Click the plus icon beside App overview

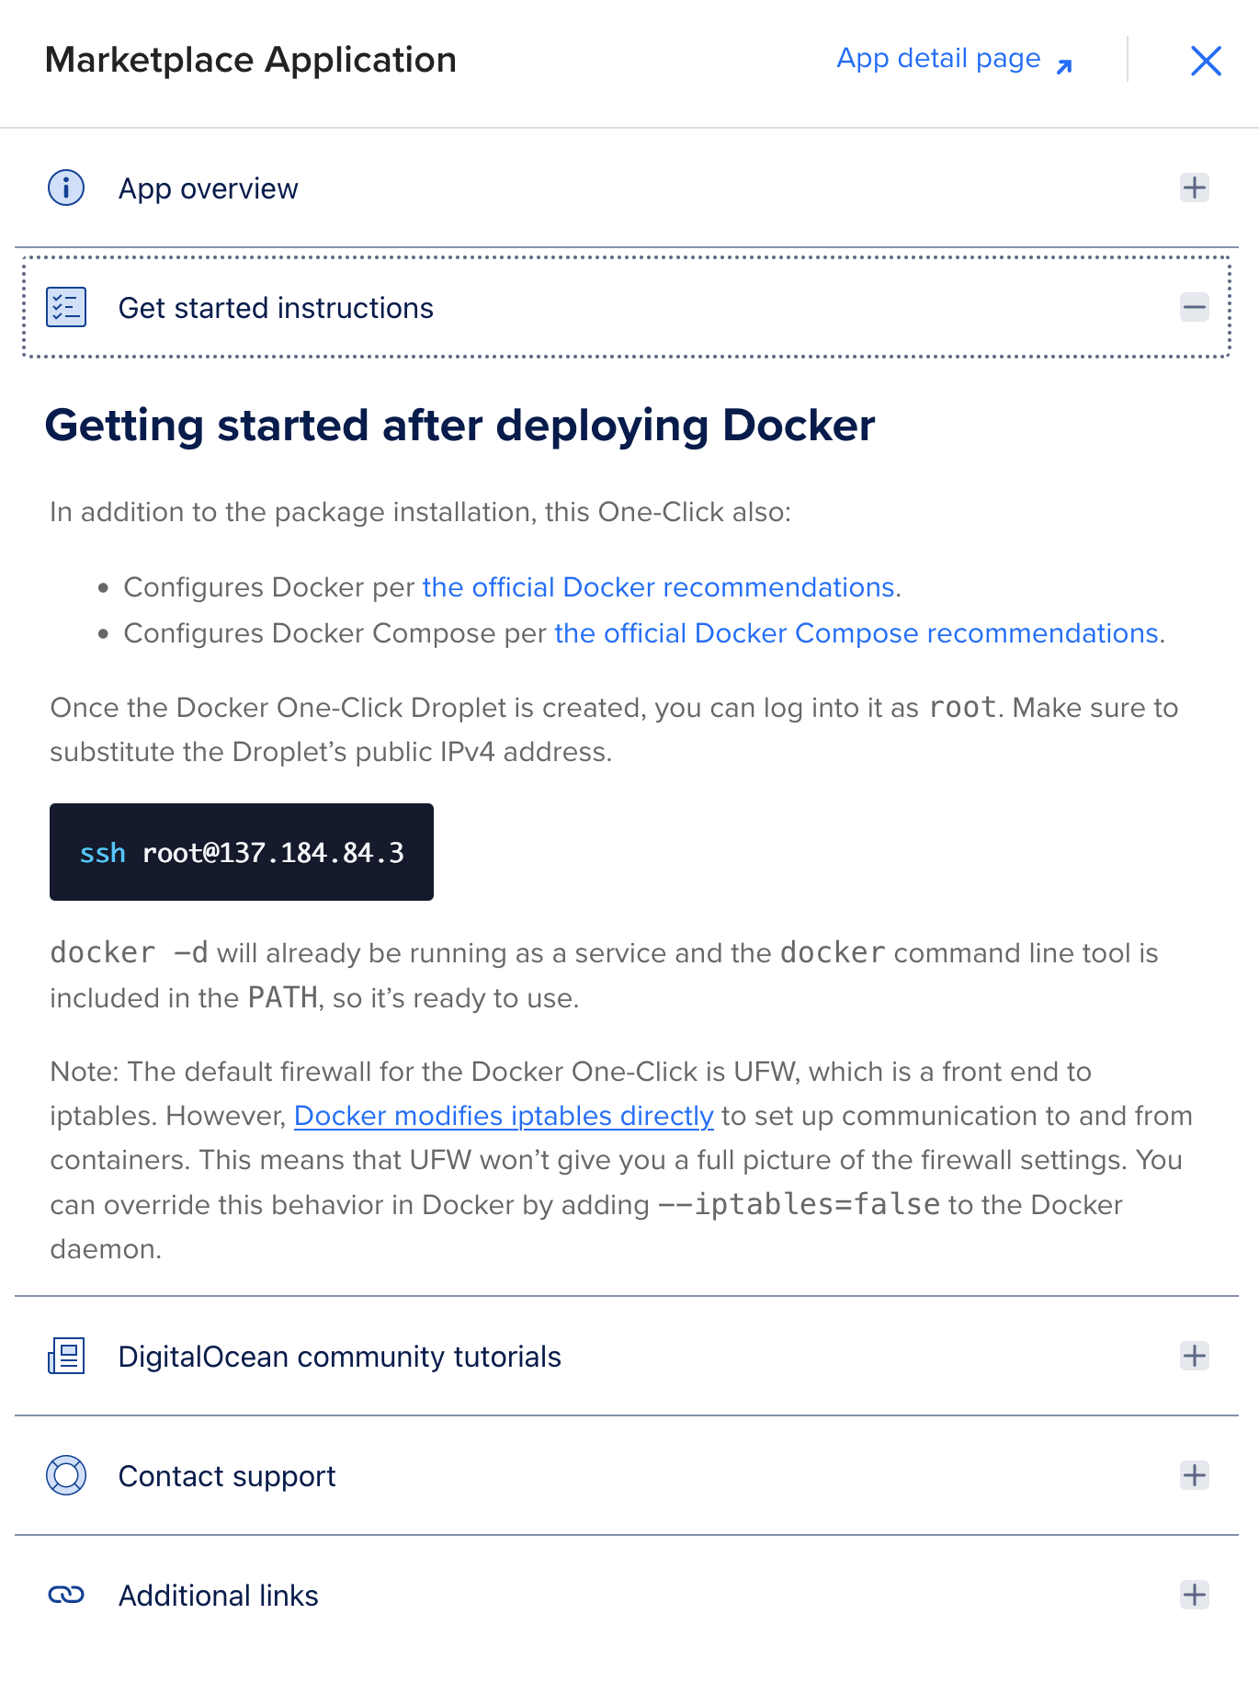1195,188
